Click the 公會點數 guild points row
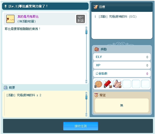155x134 pixels. pos(122,74)
